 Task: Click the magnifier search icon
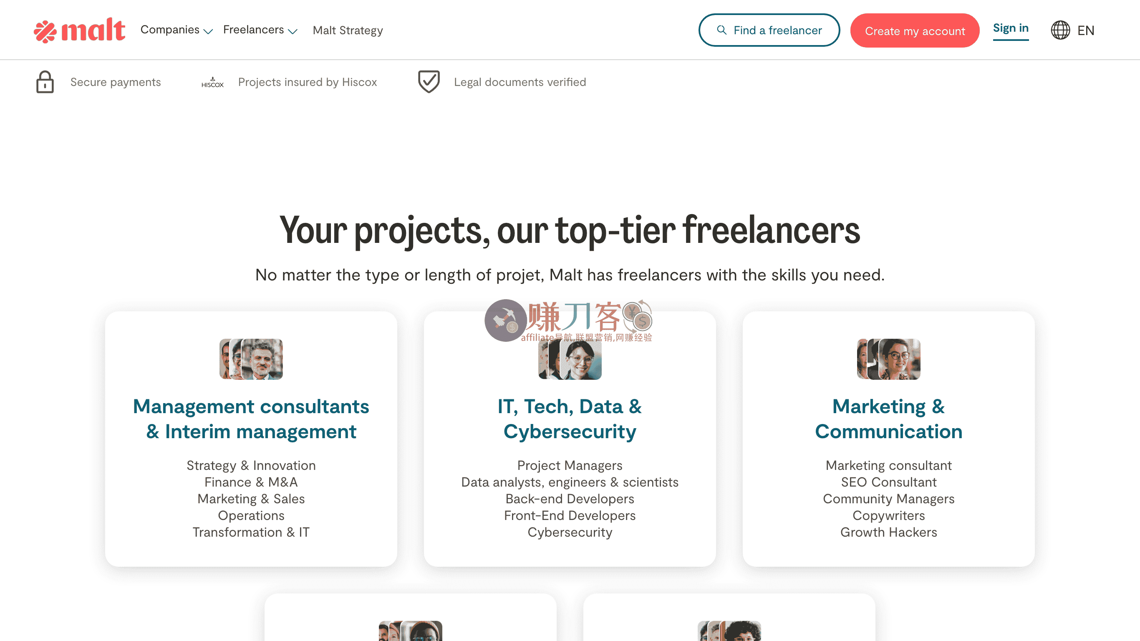point(721,30)
